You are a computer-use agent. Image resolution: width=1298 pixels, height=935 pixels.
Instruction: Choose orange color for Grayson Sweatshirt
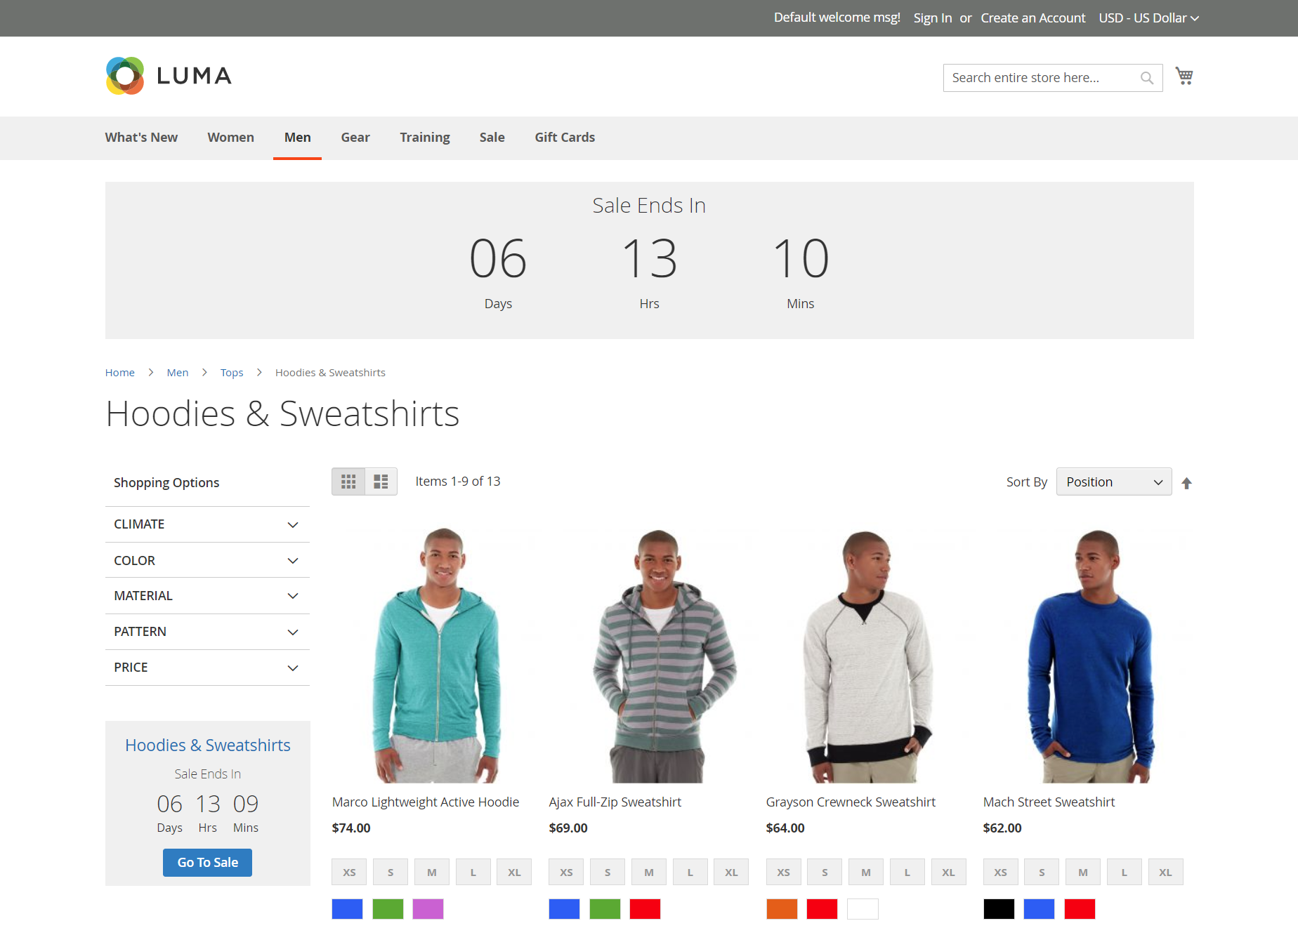click(782, 909)
